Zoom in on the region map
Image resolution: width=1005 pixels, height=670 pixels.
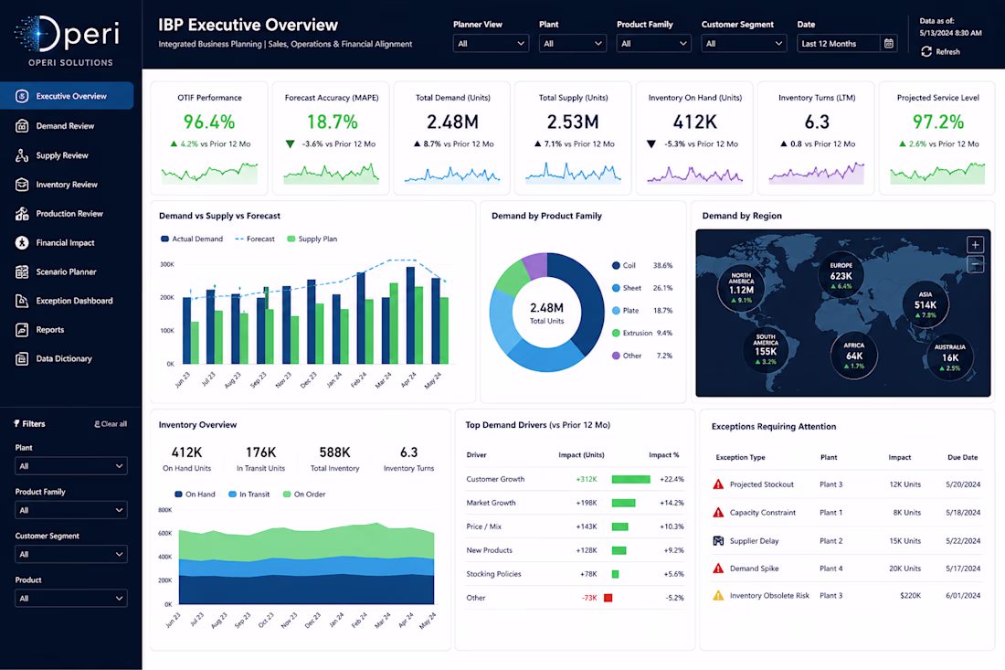[x=975, y=245]
